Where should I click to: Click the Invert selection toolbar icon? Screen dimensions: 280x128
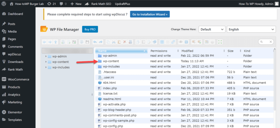pyautogui.click(x=173, y=42)
